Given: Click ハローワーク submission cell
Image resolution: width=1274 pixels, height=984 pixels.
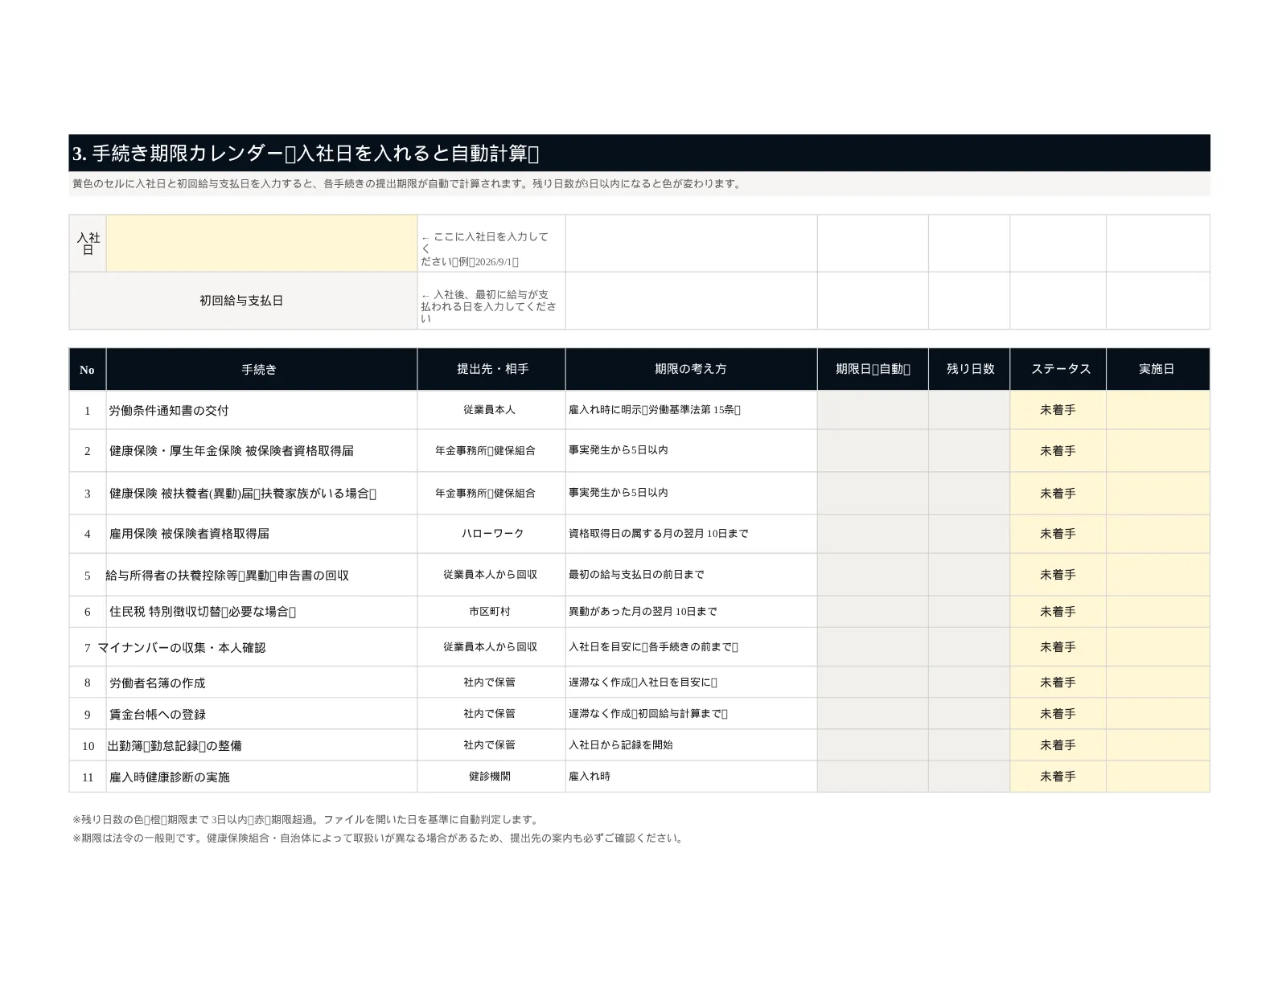Looking at the screenshot, I should click(491, 534).
